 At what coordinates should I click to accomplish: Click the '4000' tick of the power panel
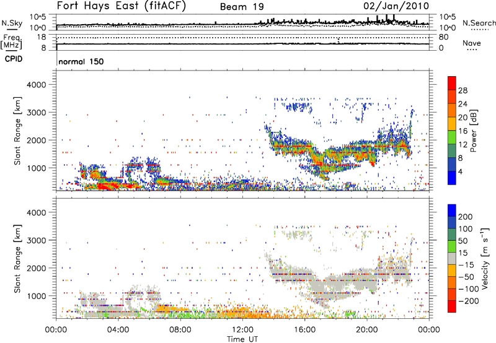pos(37,85)
